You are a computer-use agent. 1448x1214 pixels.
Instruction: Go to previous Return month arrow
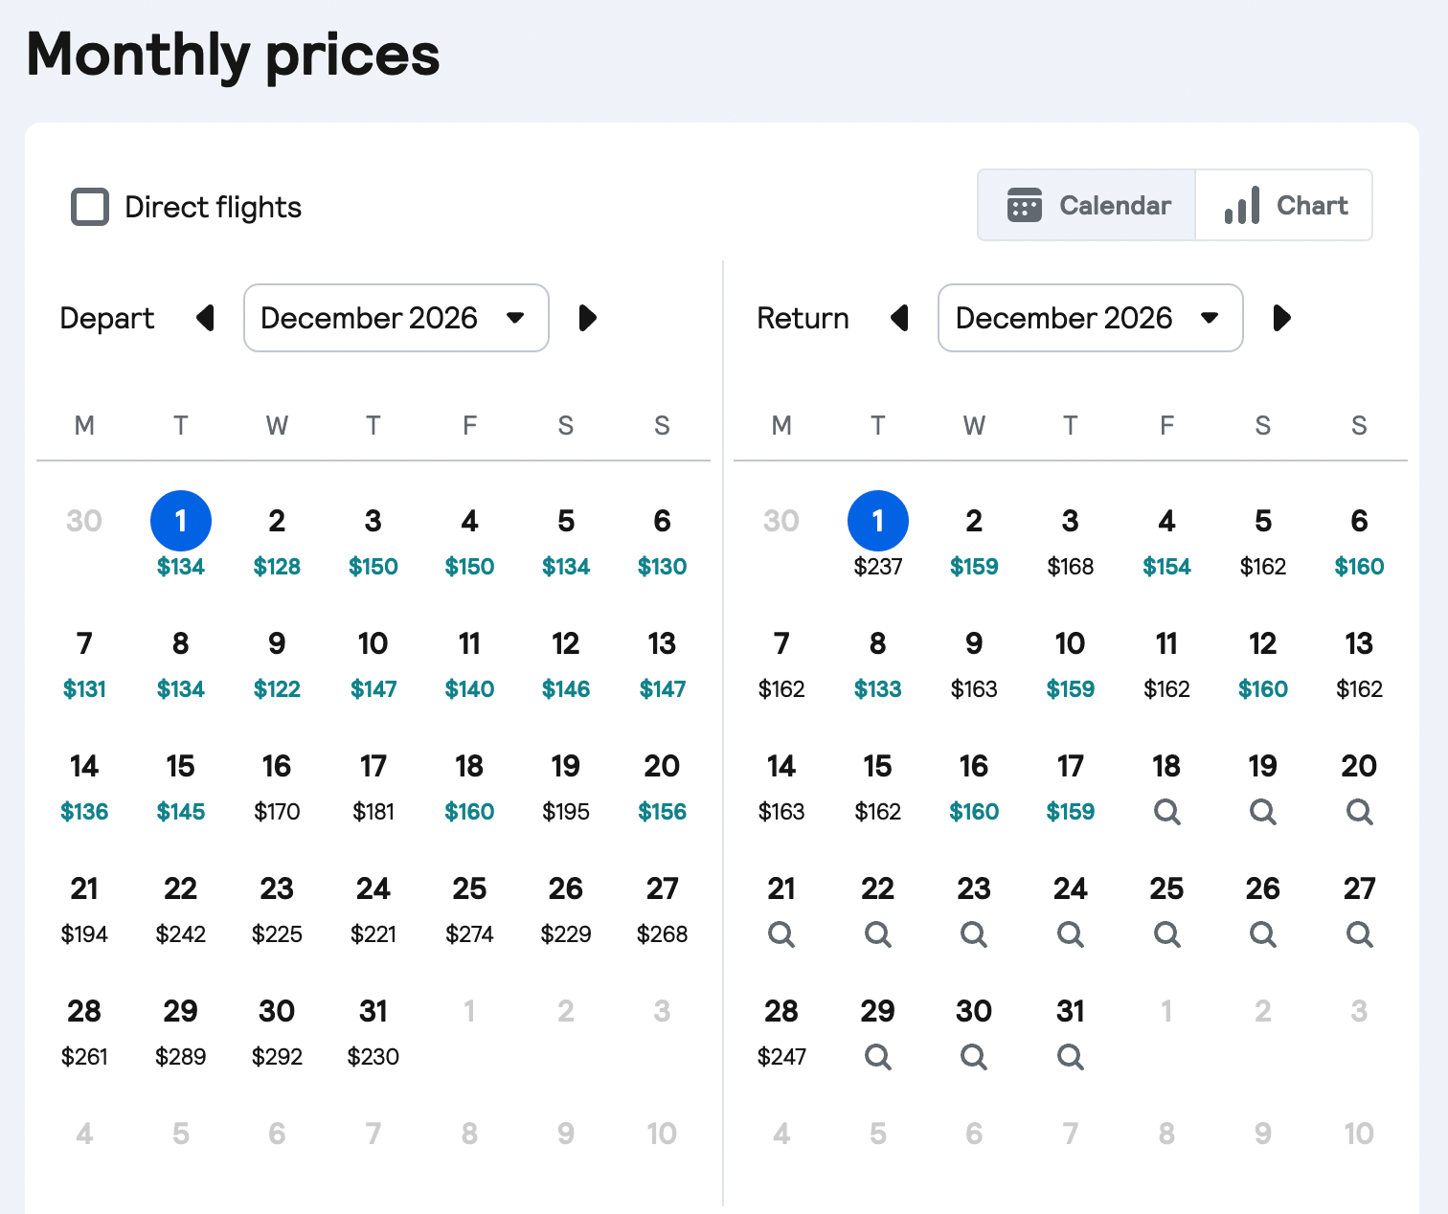pyautogui.click(x=899, y=318)
